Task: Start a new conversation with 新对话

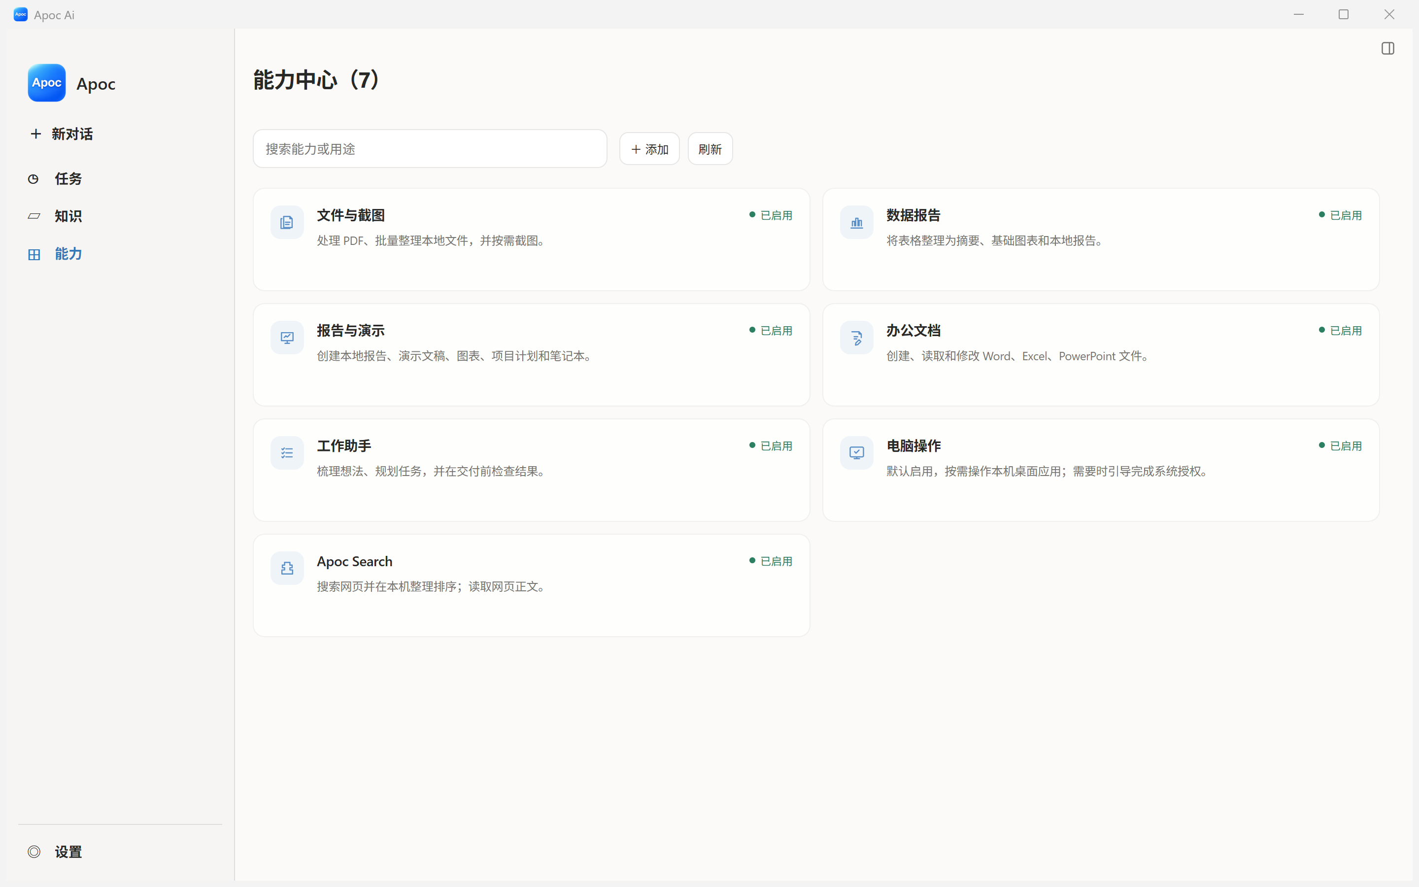Action: coord(72,134)
